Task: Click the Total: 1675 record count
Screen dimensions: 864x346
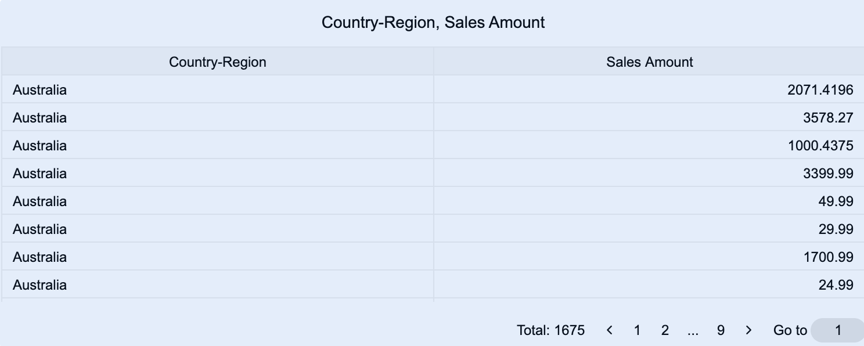Action: coord(550,330)
